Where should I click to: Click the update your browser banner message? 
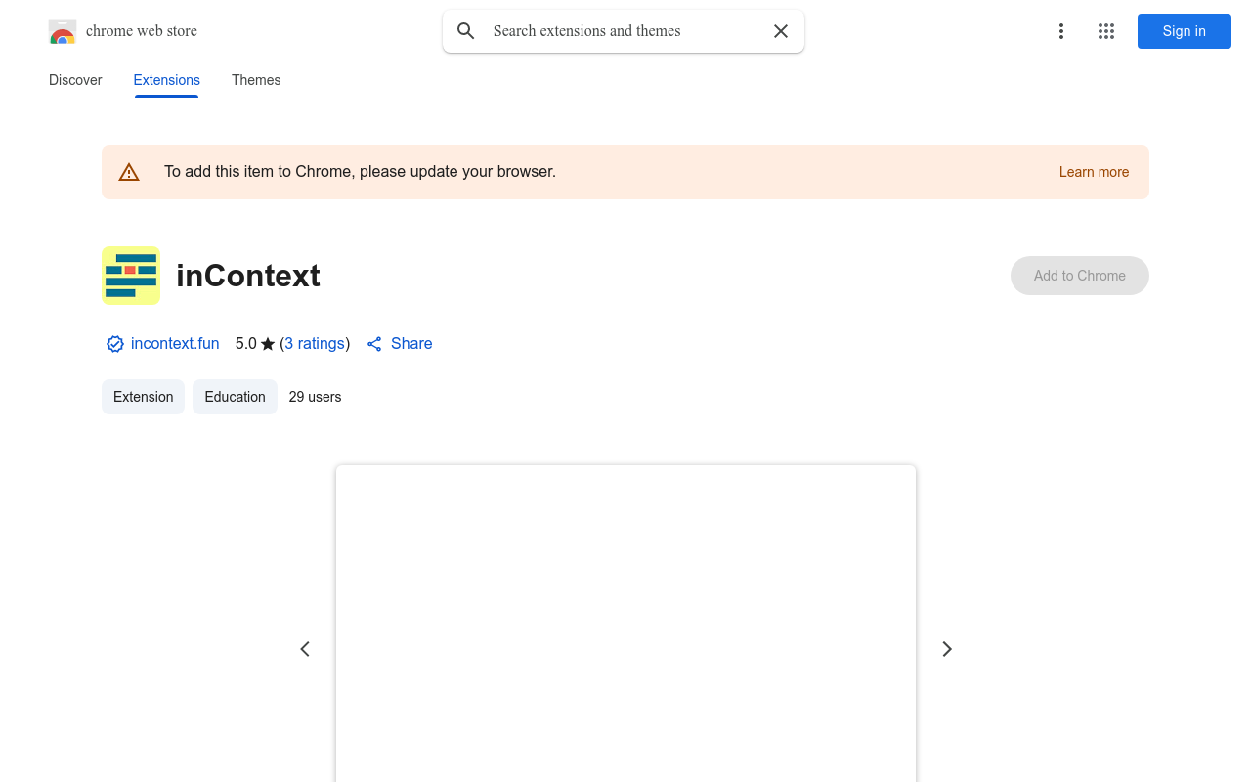pos(360,172)
